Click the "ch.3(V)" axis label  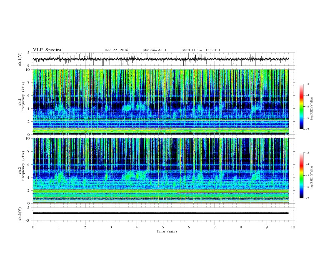point(20,214)
